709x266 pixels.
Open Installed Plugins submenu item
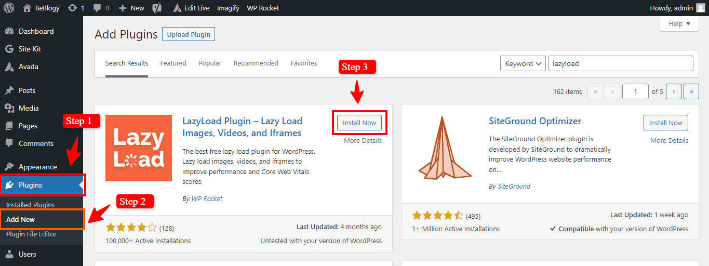coord(30,205)
